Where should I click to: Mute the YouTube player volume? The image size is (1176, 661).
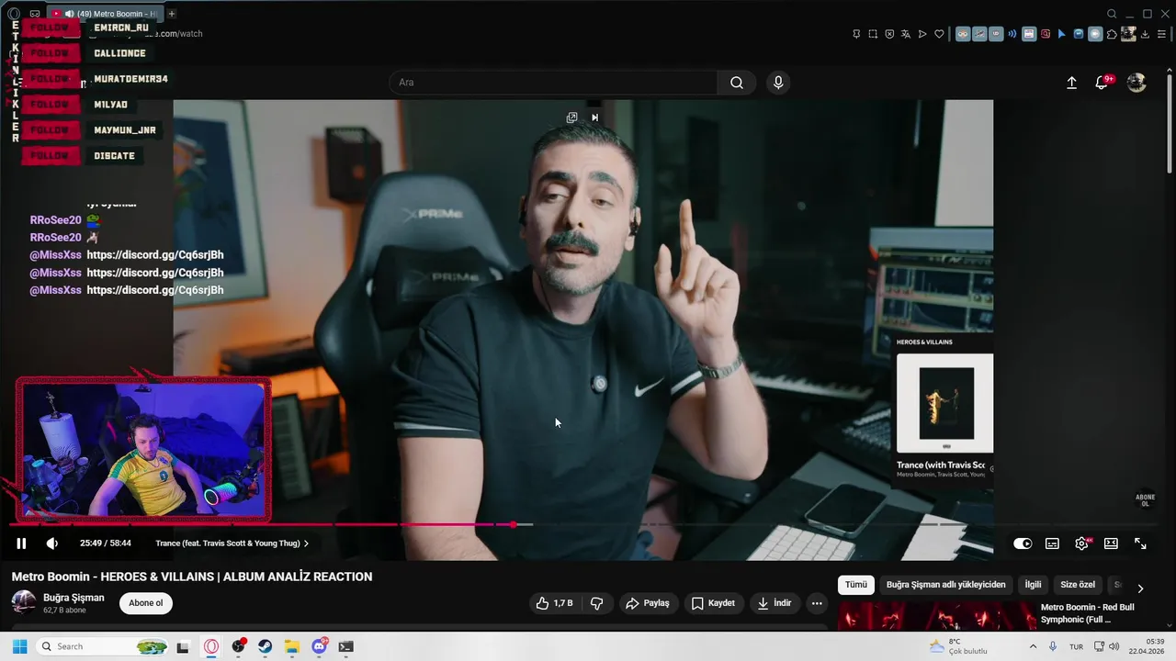[x=52, y=543]
